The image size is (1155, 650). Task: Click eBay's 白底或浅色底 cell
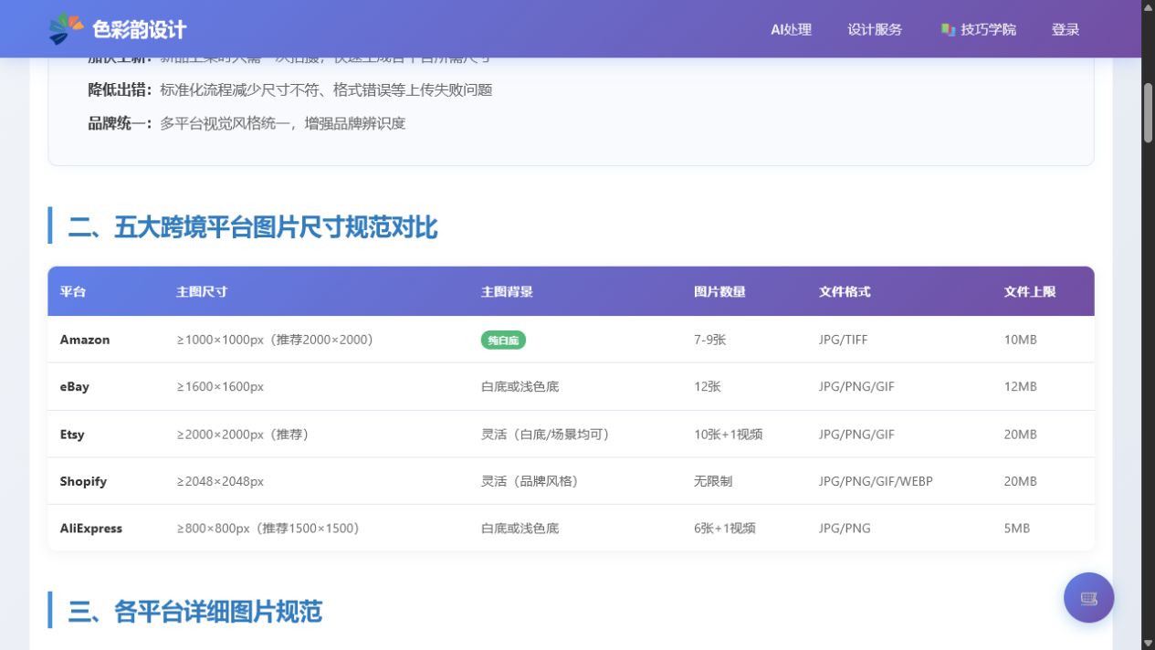pos(520,387)
